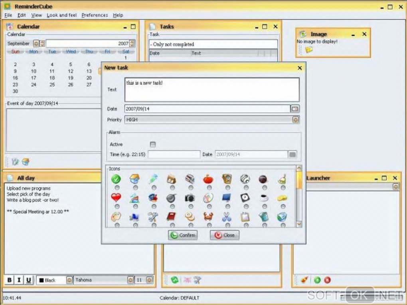Click the task Date field 2007/09/14

pyautogui.click(x=207, y=109)
